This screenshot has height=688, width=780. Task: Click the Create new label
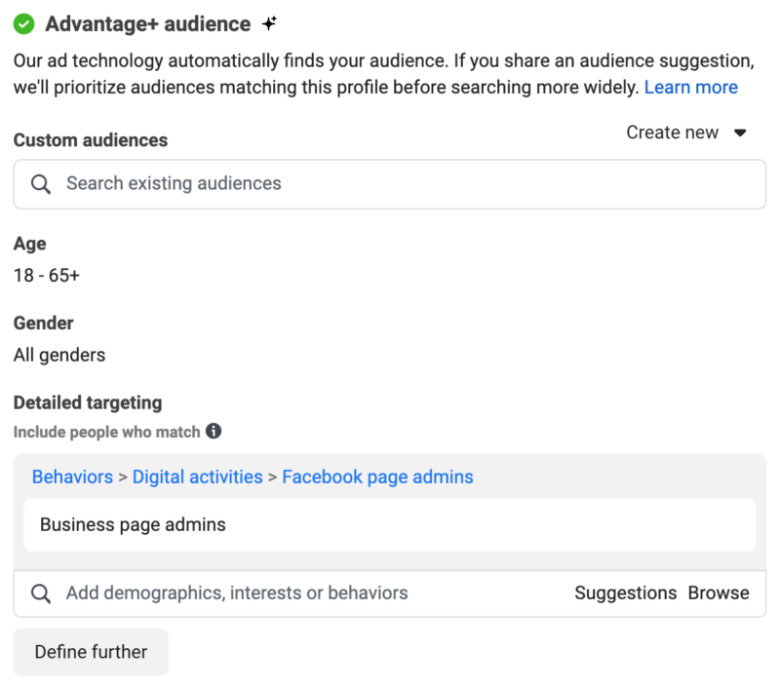click(672, 134)
